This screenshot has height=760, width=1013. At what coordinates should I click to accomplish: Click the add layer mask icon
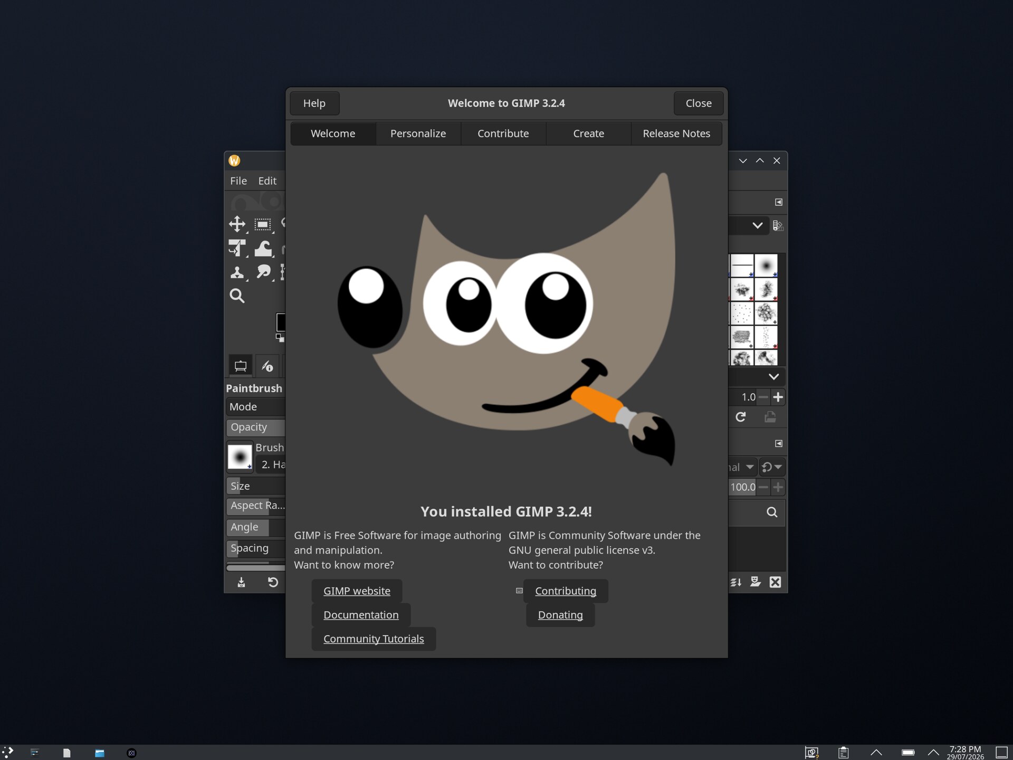coord(756,582)
